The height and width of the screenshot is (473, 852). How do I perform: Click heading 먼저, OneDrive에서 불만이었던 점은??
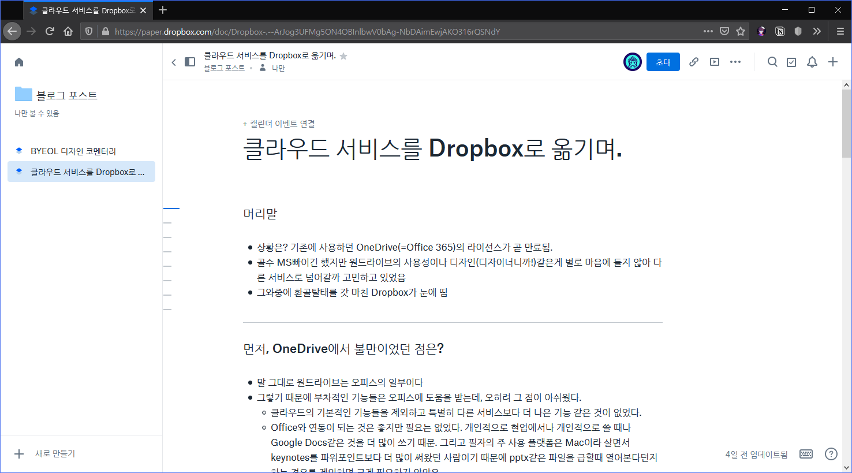tap(343, 349)
